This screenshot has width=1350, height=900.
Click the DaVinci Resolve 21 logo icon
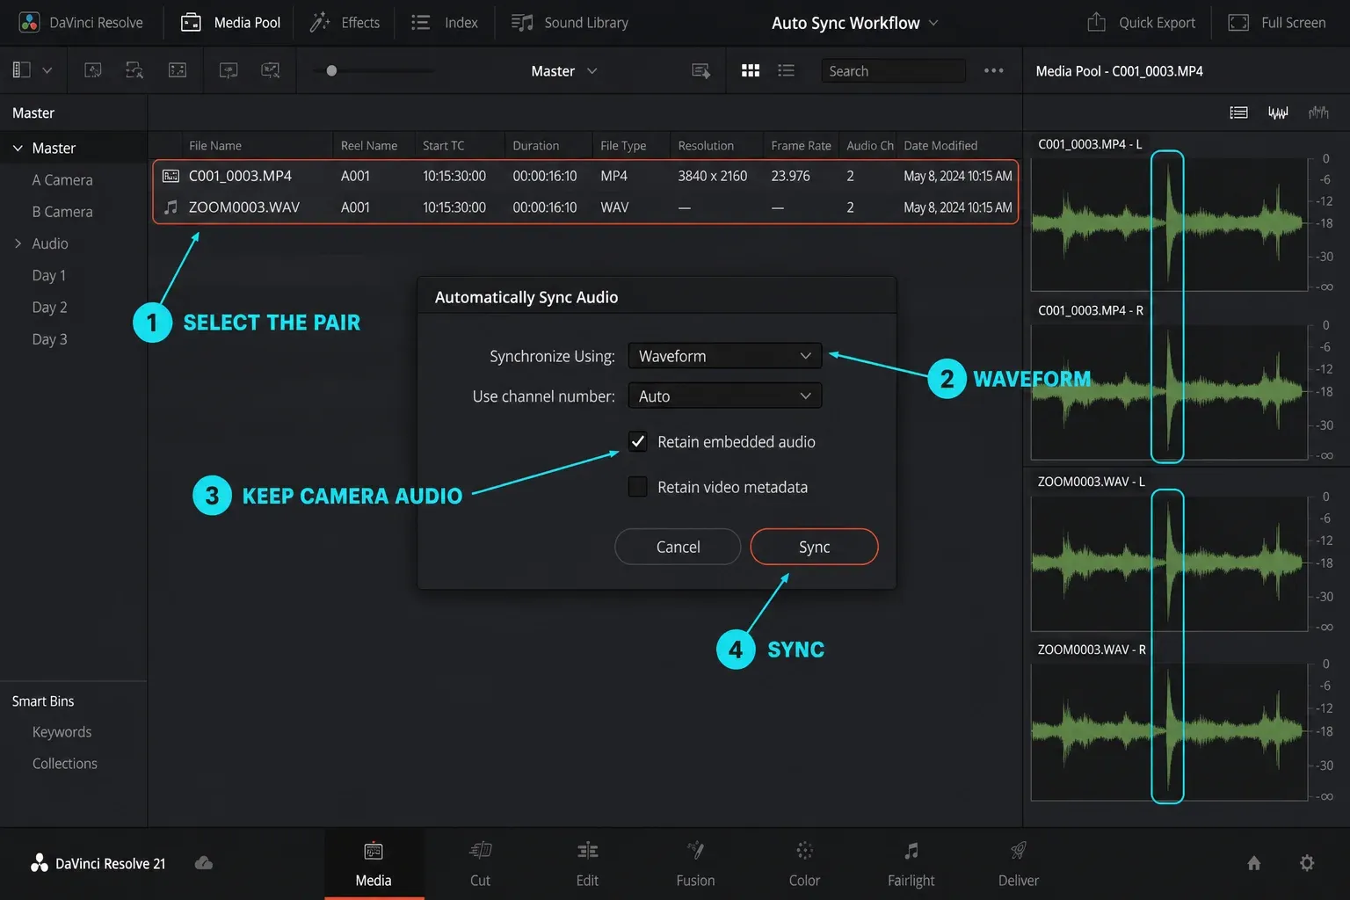click(40, 863)
